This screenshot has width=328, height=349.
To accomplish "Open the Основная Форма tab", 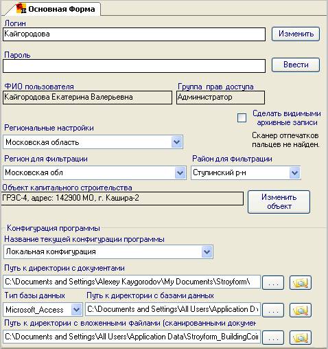I will pos(54,9).
